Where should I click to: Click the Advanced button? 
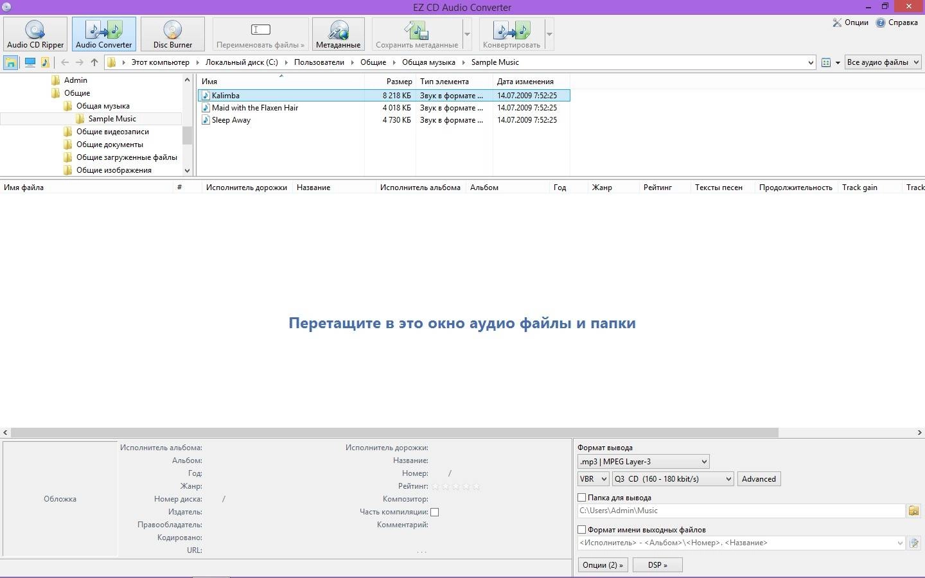(x=759, y=479)
